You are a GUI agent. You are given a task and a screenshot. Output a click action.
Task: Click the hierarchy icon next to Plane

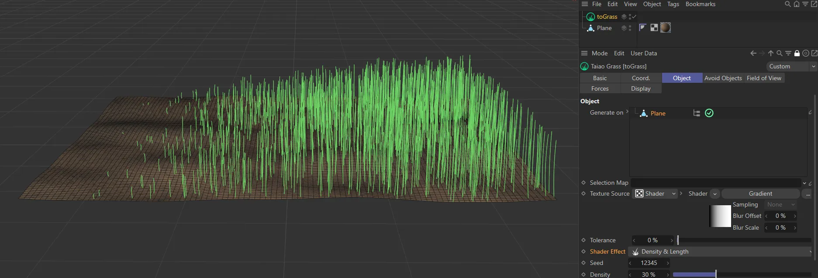click(697, 113)
